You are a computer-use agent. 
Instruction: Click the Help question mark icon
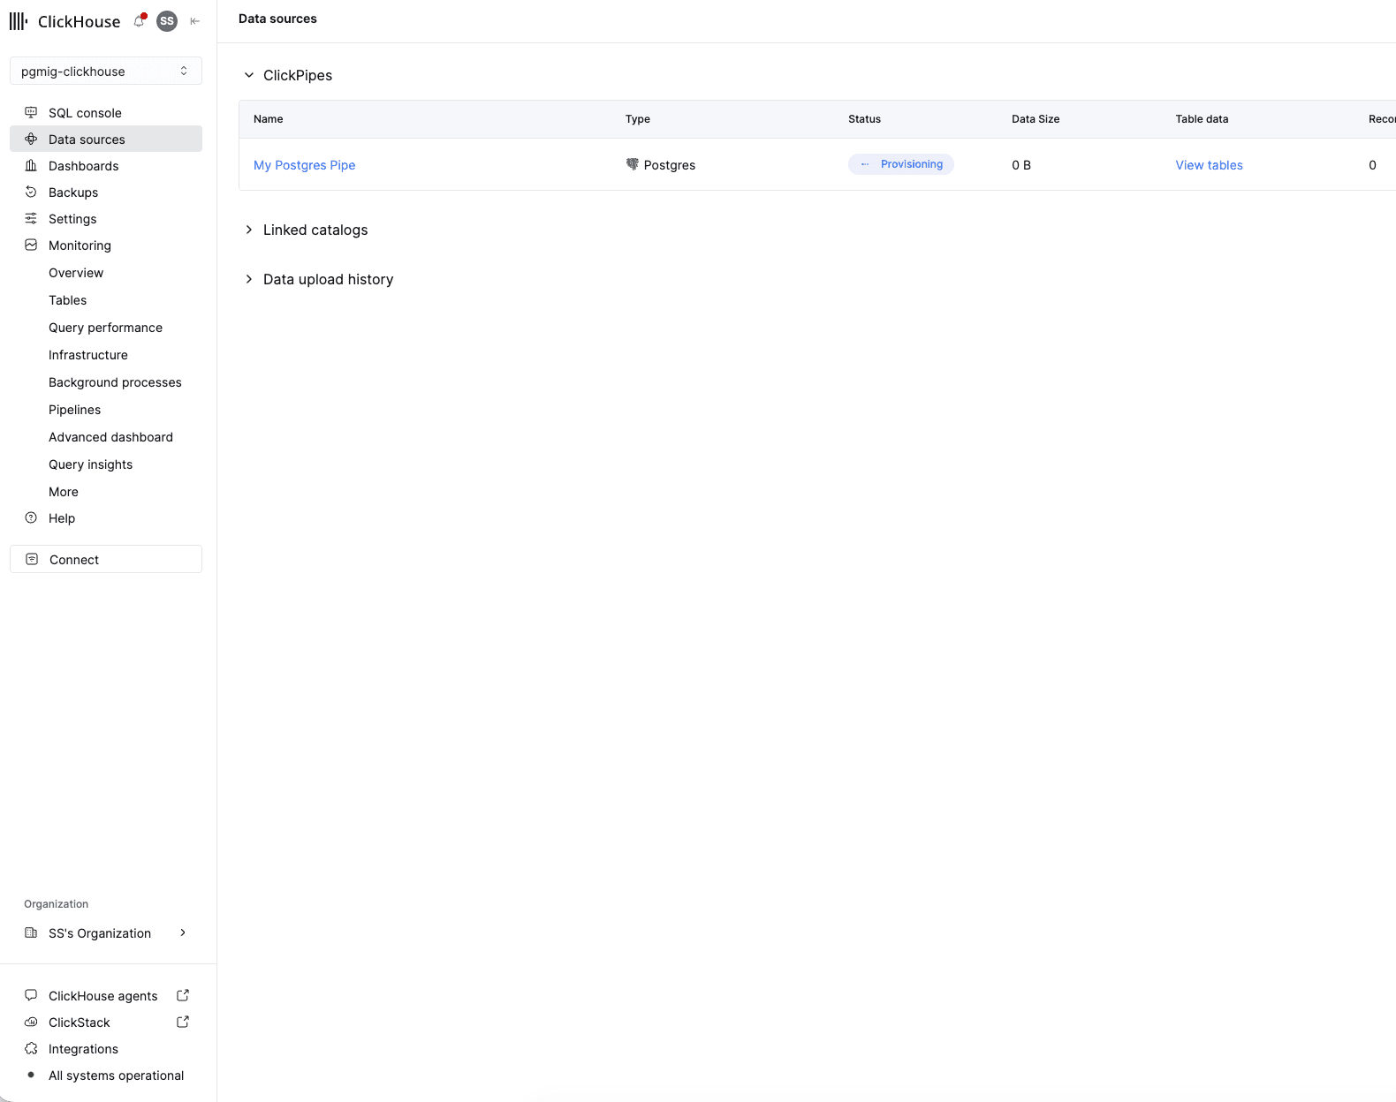coord(31,517)
